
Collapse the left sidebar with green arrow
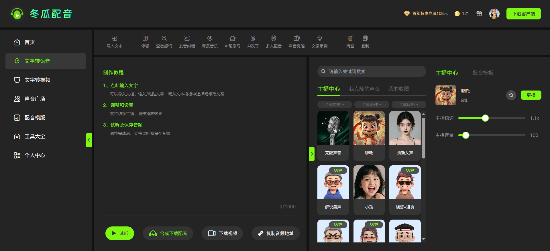click(x=89, y=140)
